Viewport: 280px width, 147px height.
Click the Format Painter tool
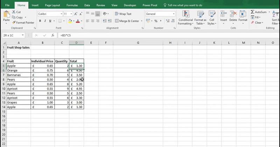(23, 22)
